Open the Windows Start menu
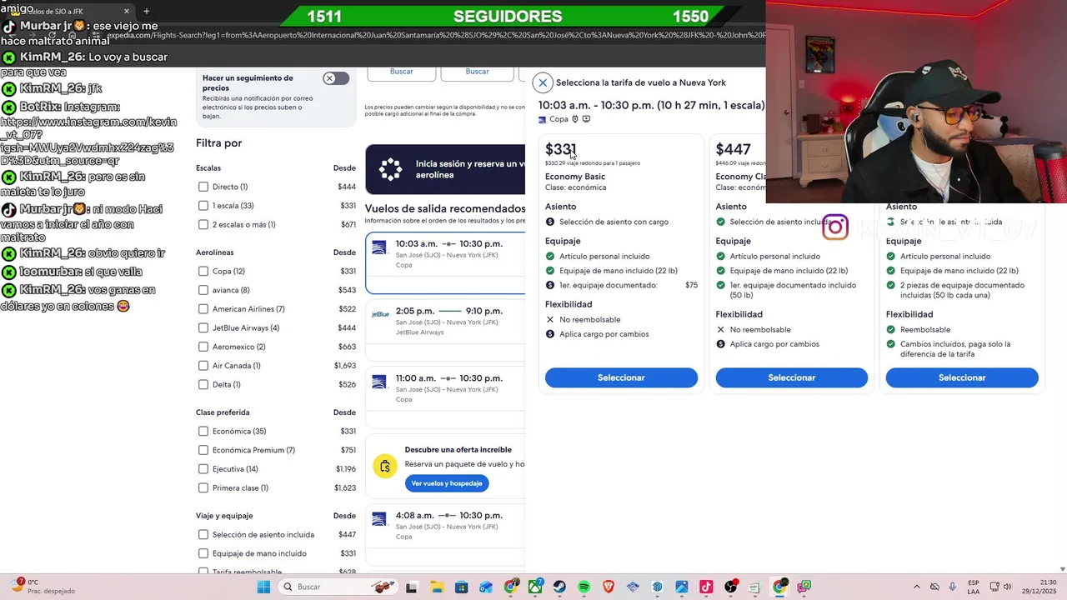The image size is (1067, 600). (x=263, y=587)
